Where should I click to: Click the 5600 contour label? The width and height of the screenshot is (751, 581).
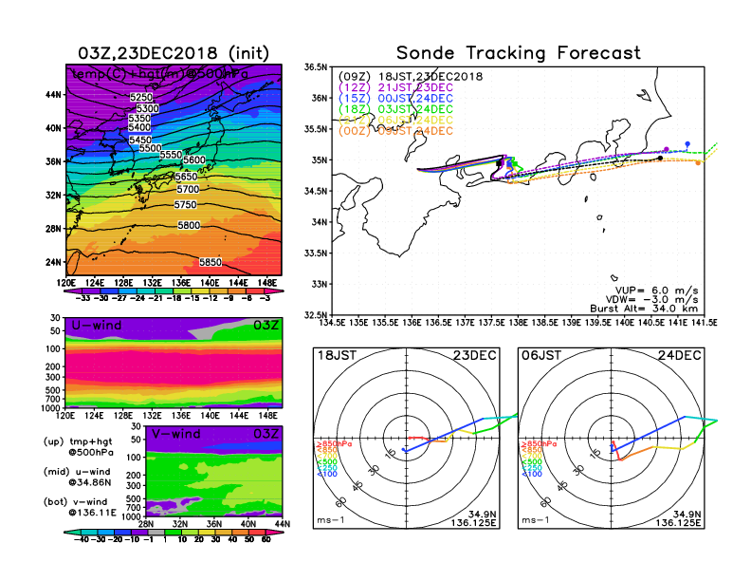195,160
